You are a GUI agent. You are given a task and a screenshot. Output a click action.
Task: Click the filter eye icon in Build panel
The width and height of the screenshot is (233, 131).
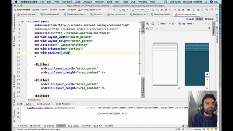coord(18,117)
